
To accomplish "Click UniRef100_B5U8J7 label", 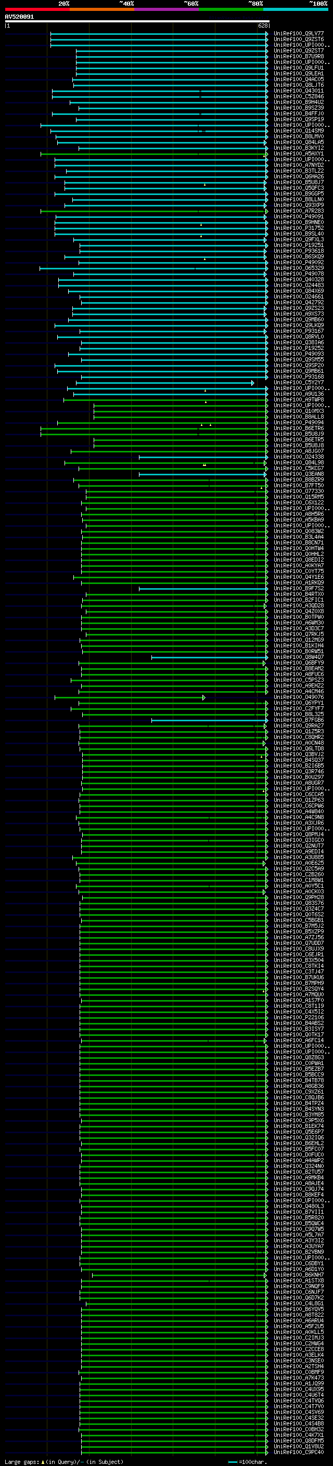I will [299, 183].
